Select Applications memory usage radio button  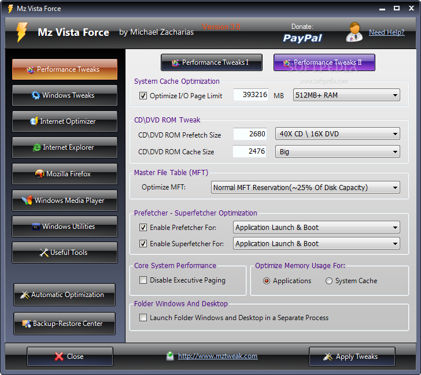coord(267,281)
